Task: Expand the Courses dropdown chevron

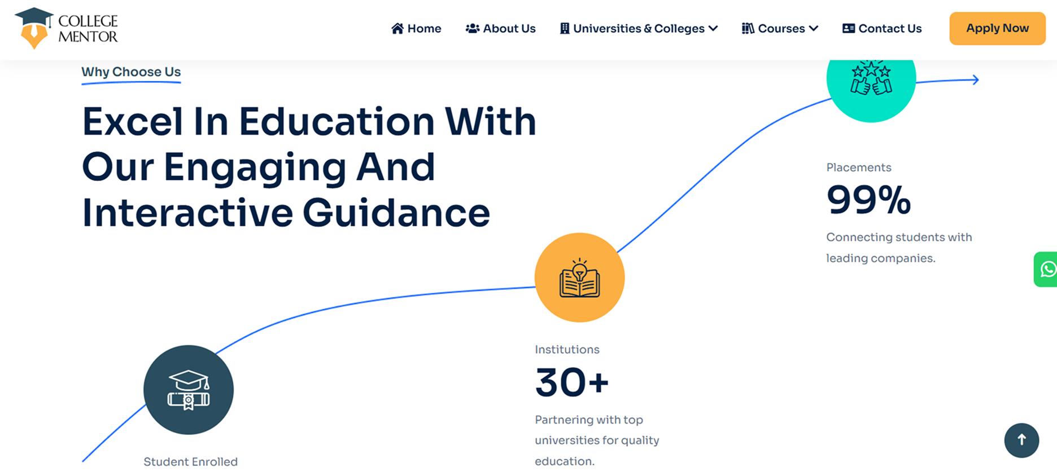Action: [x=814, y=28]
